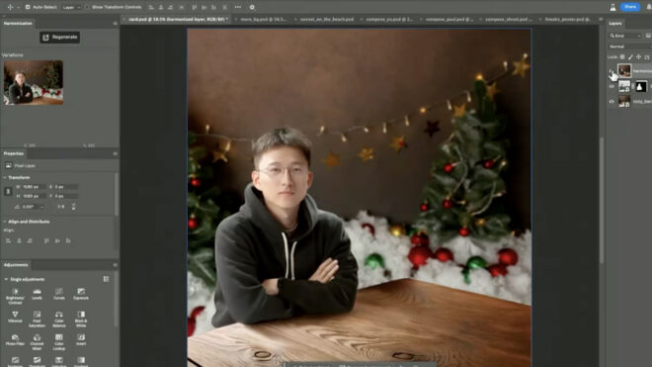This screenshot has width=652, height=367.
Task: Add a Photo Filter adjustment
Action: click(x=15, y=340)
